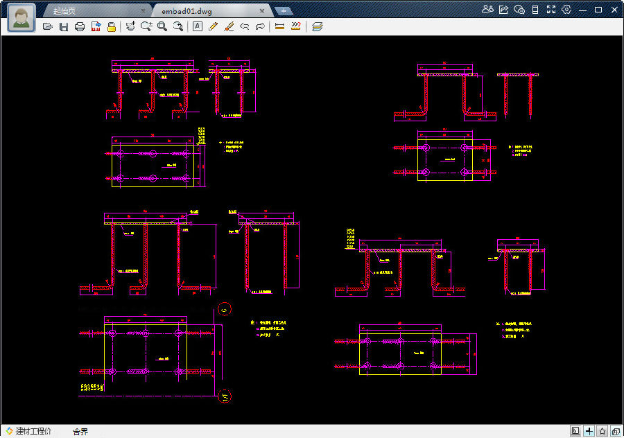Toggle the 3D cube view button
The image size is (624, 438).
616,431
